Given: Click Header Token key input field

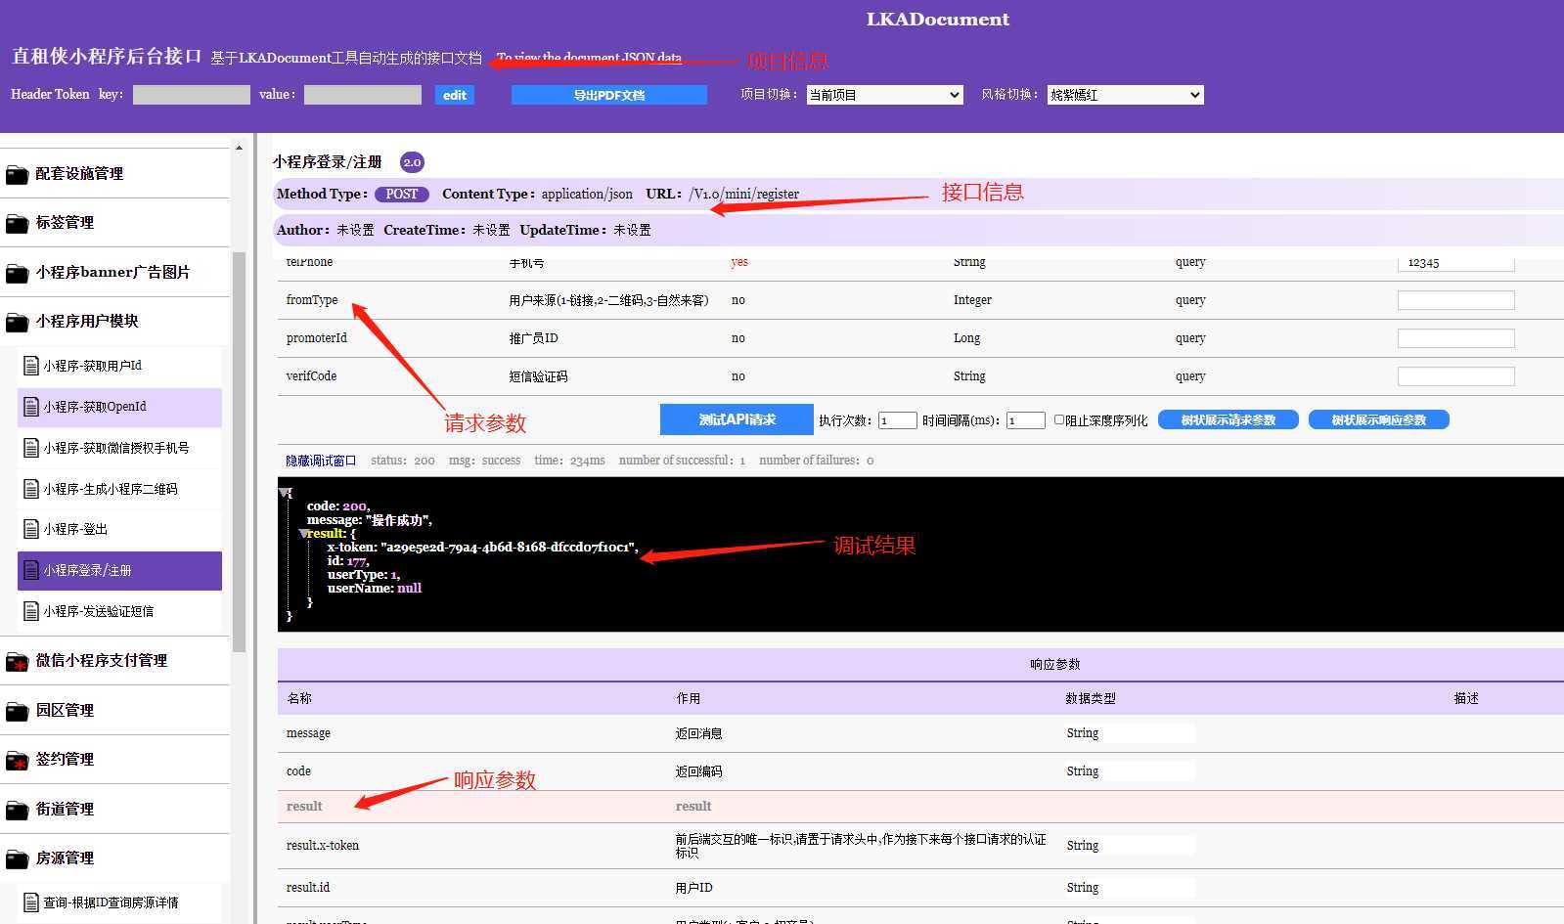Looking at the screenshot, I should (x=191, y=95).
